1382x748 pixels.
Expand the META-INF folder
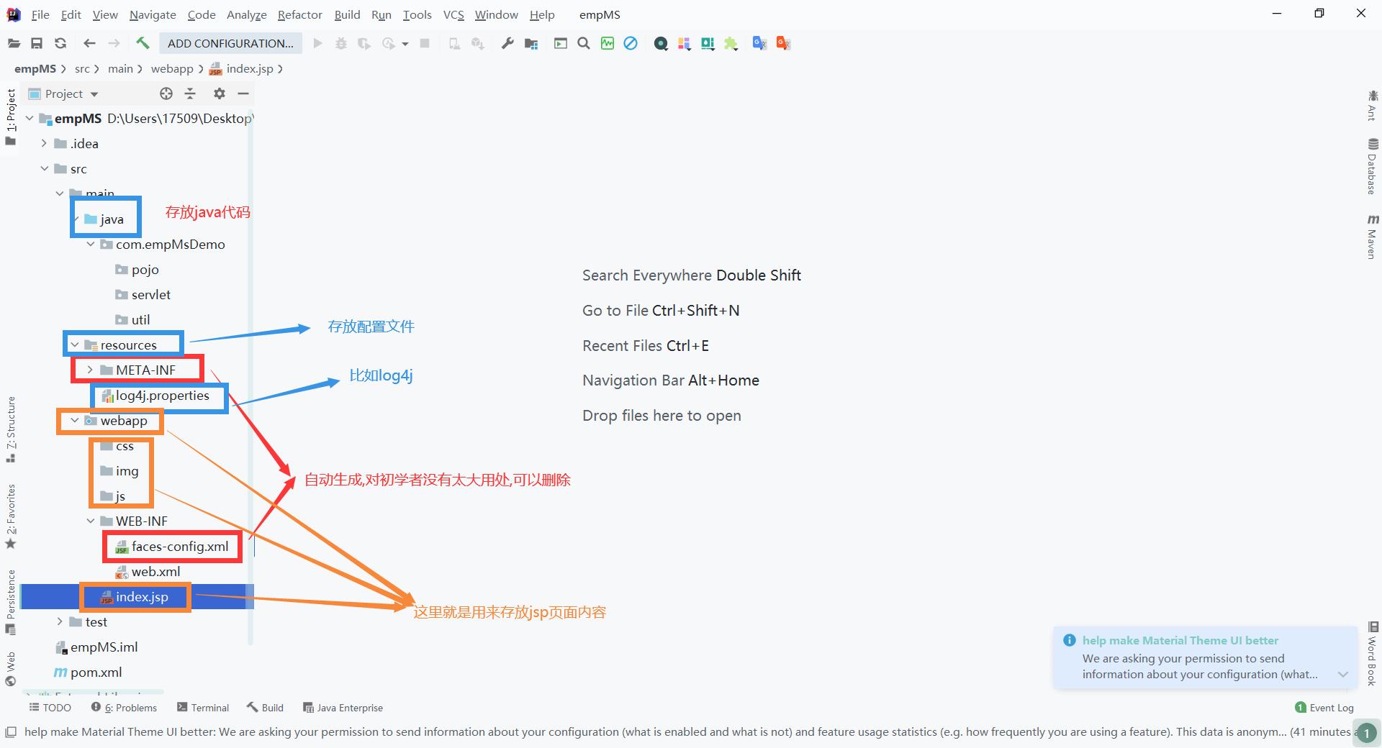(90, 370)
